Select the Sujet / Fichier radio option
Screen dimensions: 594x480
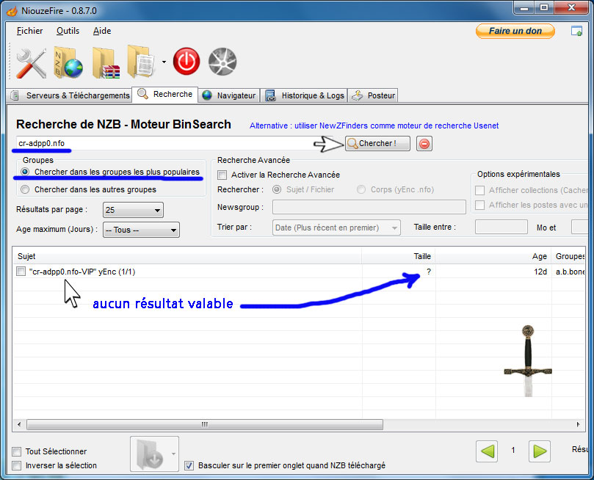pos(277,189)
